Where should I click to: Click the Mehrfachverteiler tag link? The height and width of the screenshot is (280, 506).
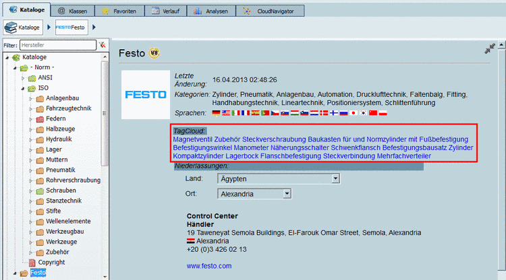(x=404, y=156)
